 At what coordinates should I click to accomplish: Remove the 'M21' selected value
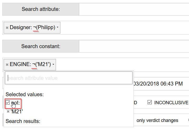8,112
